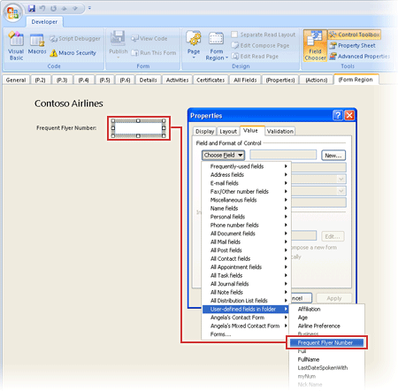Check Separate Read Layout checkbox

click(x=234, y=34)
